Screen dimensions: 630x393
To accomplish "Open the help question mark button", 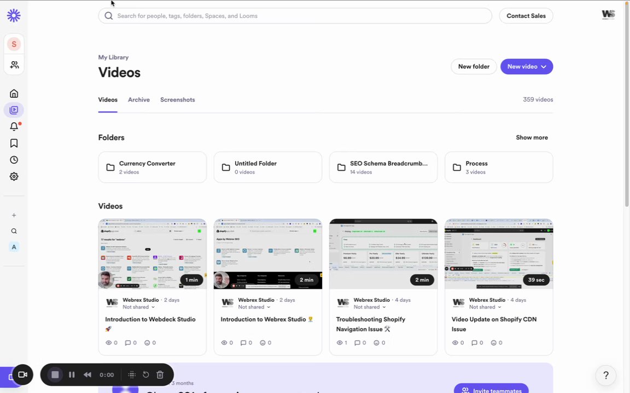I will click(606, 376).
